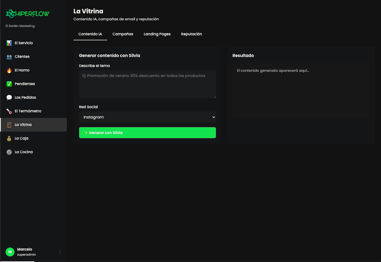Click the Los Pedidos speech bubble icon
Viewport: 381px width, 262px height.
click(9, 98)
